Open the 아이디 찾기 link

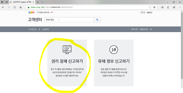tap(134, 29)
